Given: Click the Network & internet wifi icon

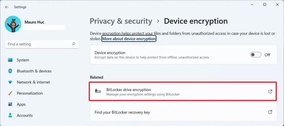Looking at the screenshot, I should 10,82.
